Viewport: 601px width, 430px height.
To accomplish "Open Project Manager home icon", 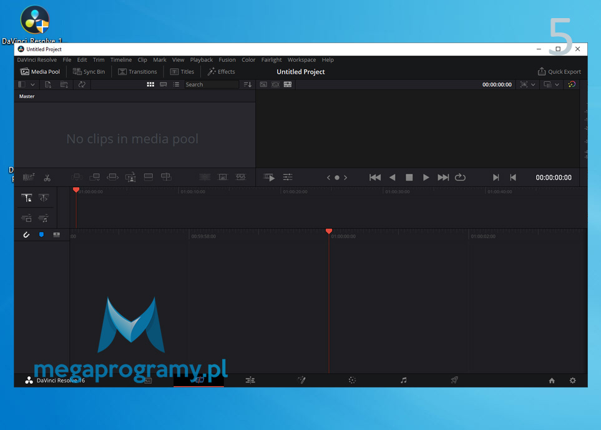I will [552, 381].
